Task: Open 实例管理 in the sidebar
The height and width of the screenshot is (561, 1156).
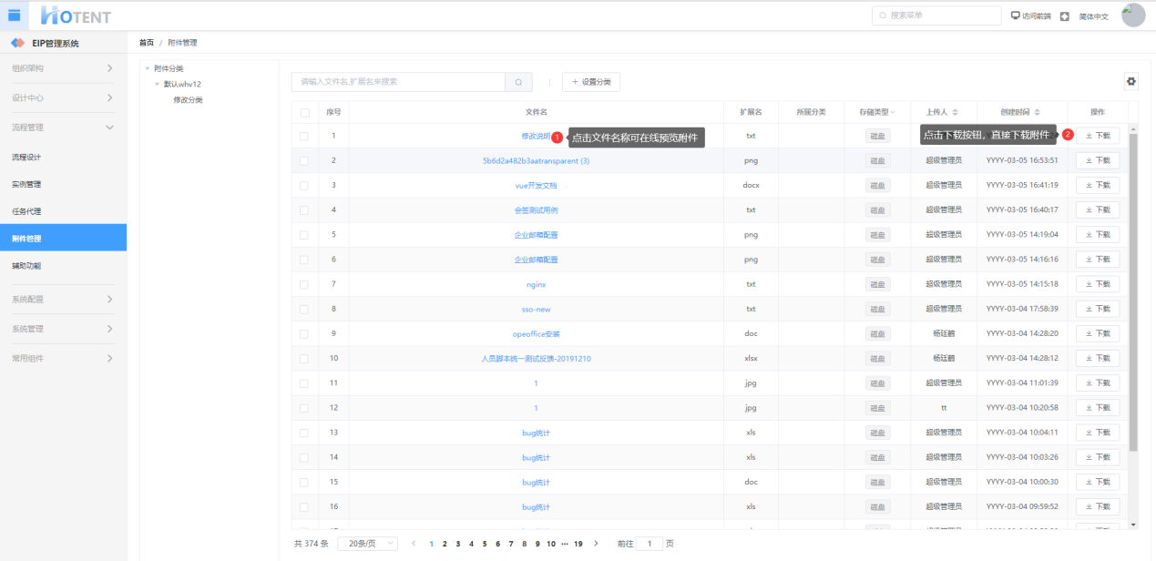Action: coord(63,184)
